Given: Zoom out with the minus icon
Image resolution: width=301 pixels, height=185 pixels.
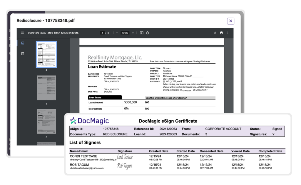Looking at the screenshot, I should coord(117,33).
